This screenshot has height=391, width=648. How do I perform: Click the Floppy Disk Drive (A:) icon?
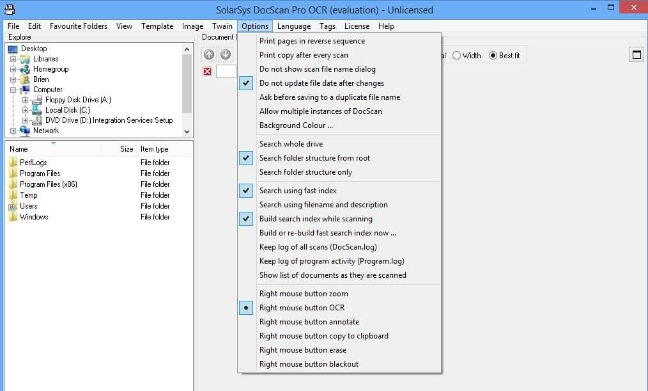[37, 100]
